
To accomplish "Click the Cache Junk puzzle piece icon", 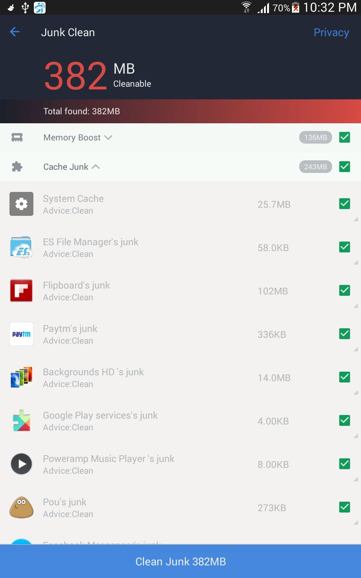I will pos(17,167).
